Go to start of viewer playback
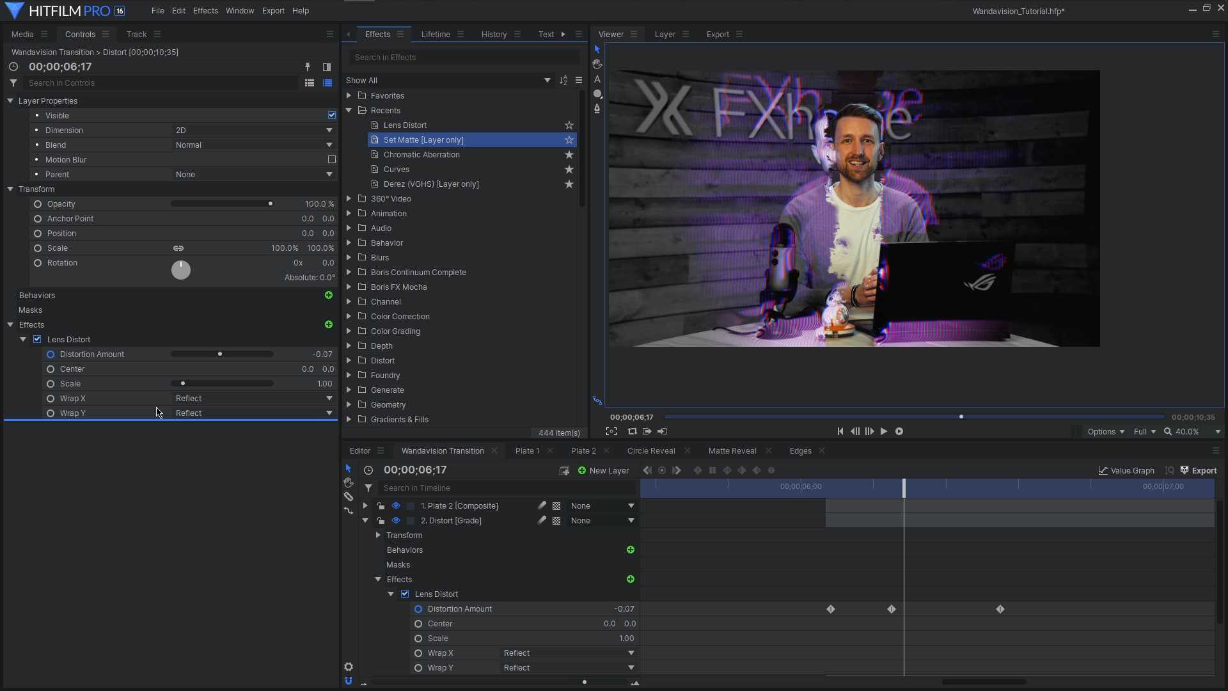1228x691 pixels. tap(840, 432)
